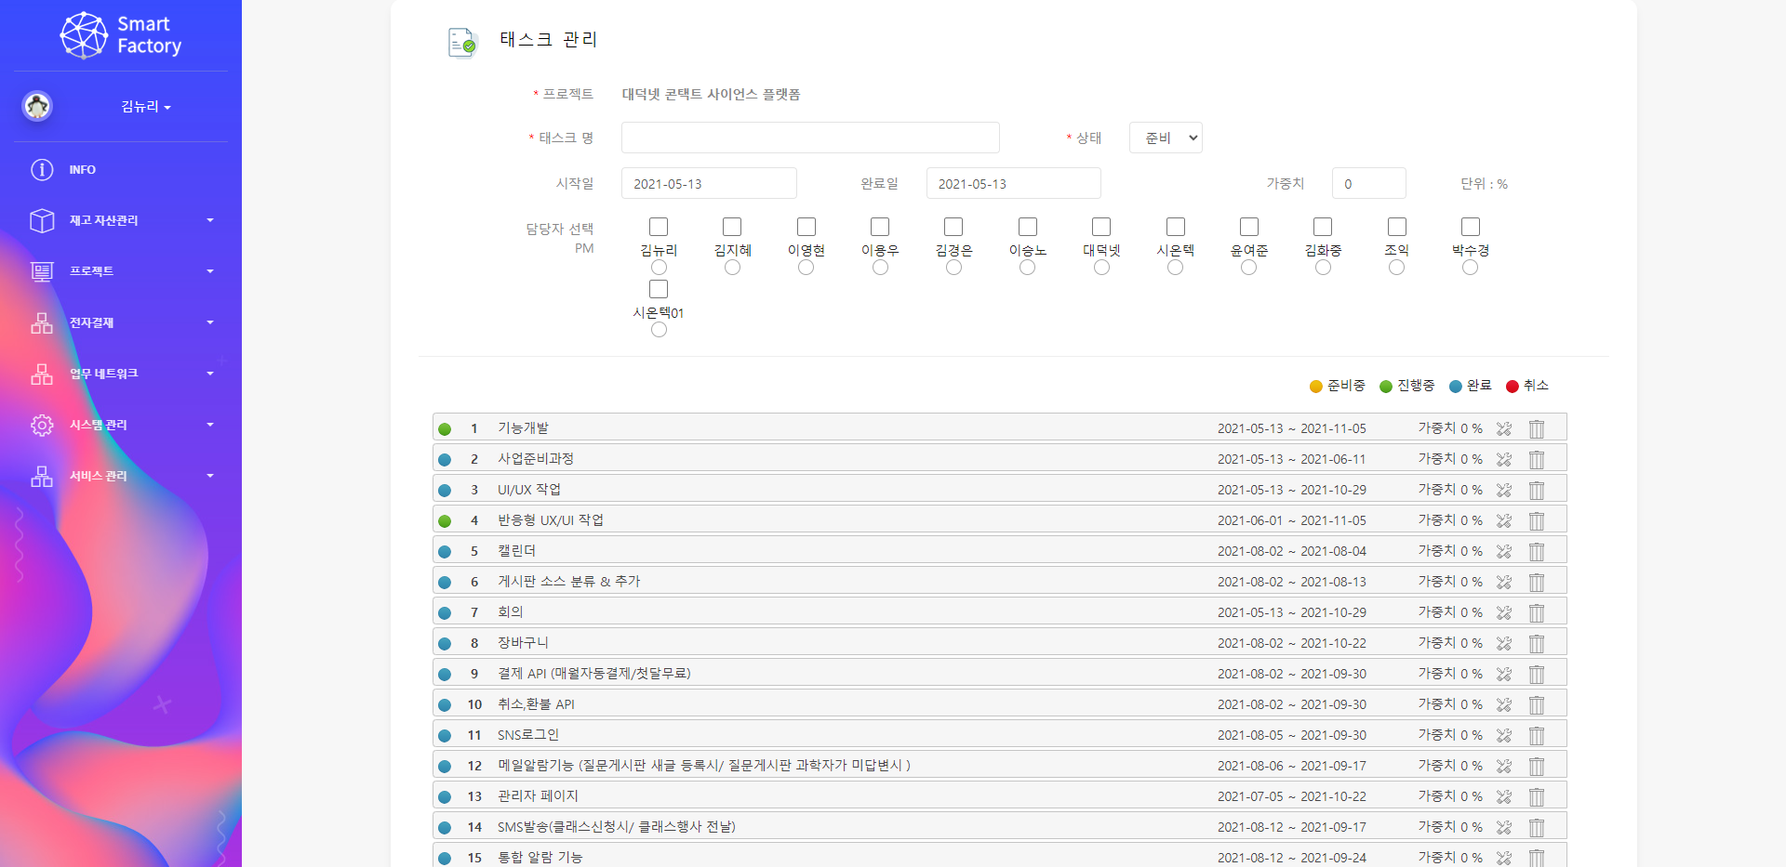Click the blue status dot of UI/UX 작업

tap(445, 491)
